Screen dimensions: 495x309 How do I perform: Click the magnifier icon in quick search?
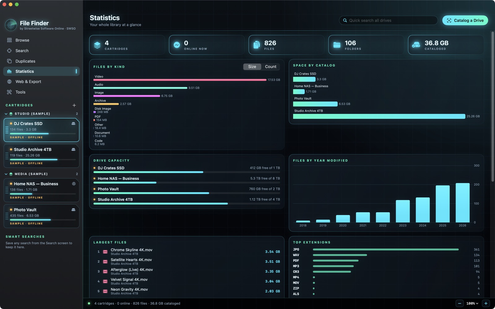tap(345, 20)
